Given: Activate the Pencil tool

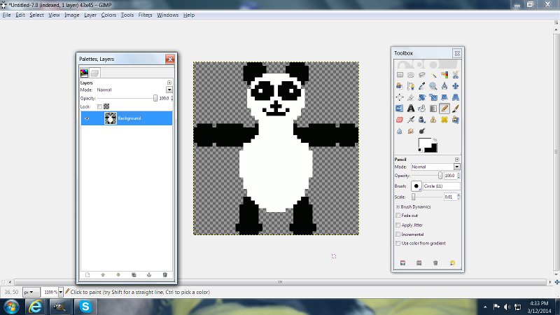Looking at the screenshot, I should [444, 108].
